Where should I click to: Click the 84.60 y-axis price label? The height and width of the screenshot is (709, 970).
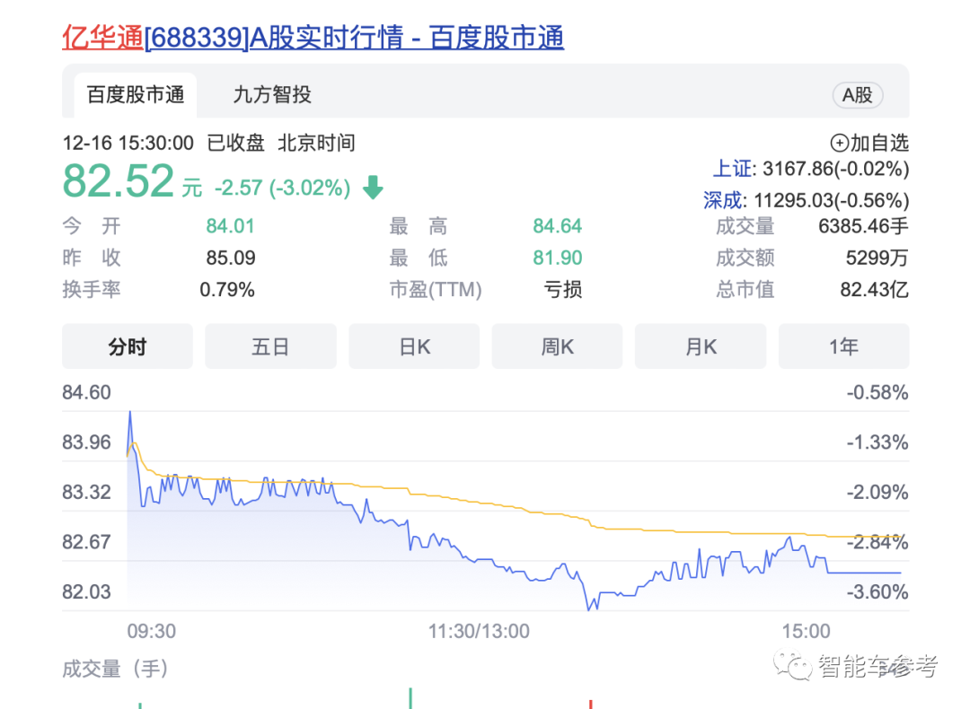[x=86, y=392]
